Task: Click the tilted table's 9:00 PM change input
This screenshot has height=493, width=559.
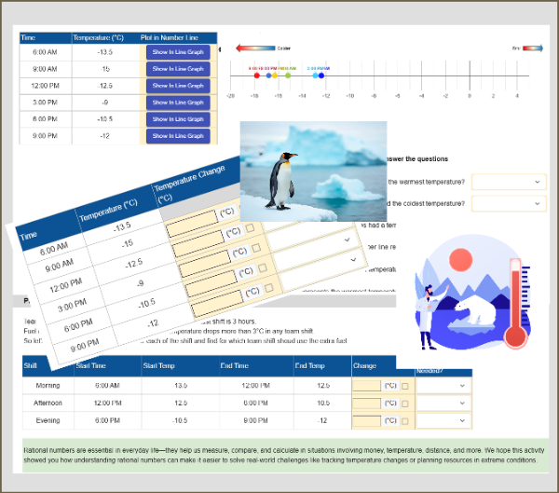Action: [x=217, y=304]
